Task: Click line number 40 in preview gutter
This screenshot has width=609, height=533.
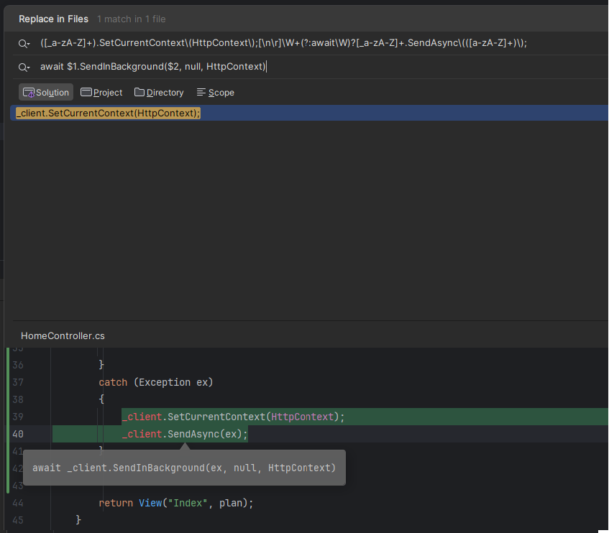Action: pos(18,434)
